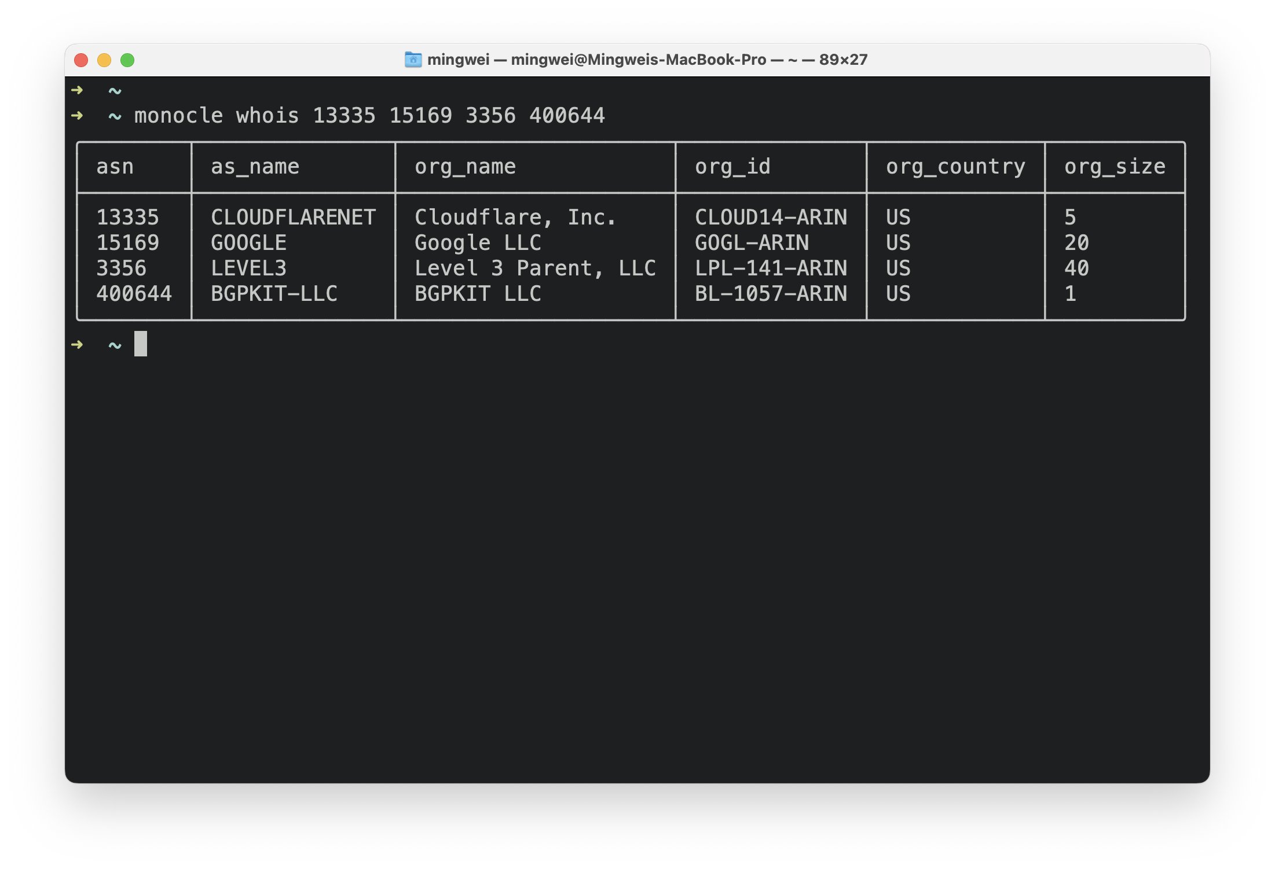Click the monocle whois command line
Image resolution: width=1275 pixels, height=869 pixels.
pos(369,116)
